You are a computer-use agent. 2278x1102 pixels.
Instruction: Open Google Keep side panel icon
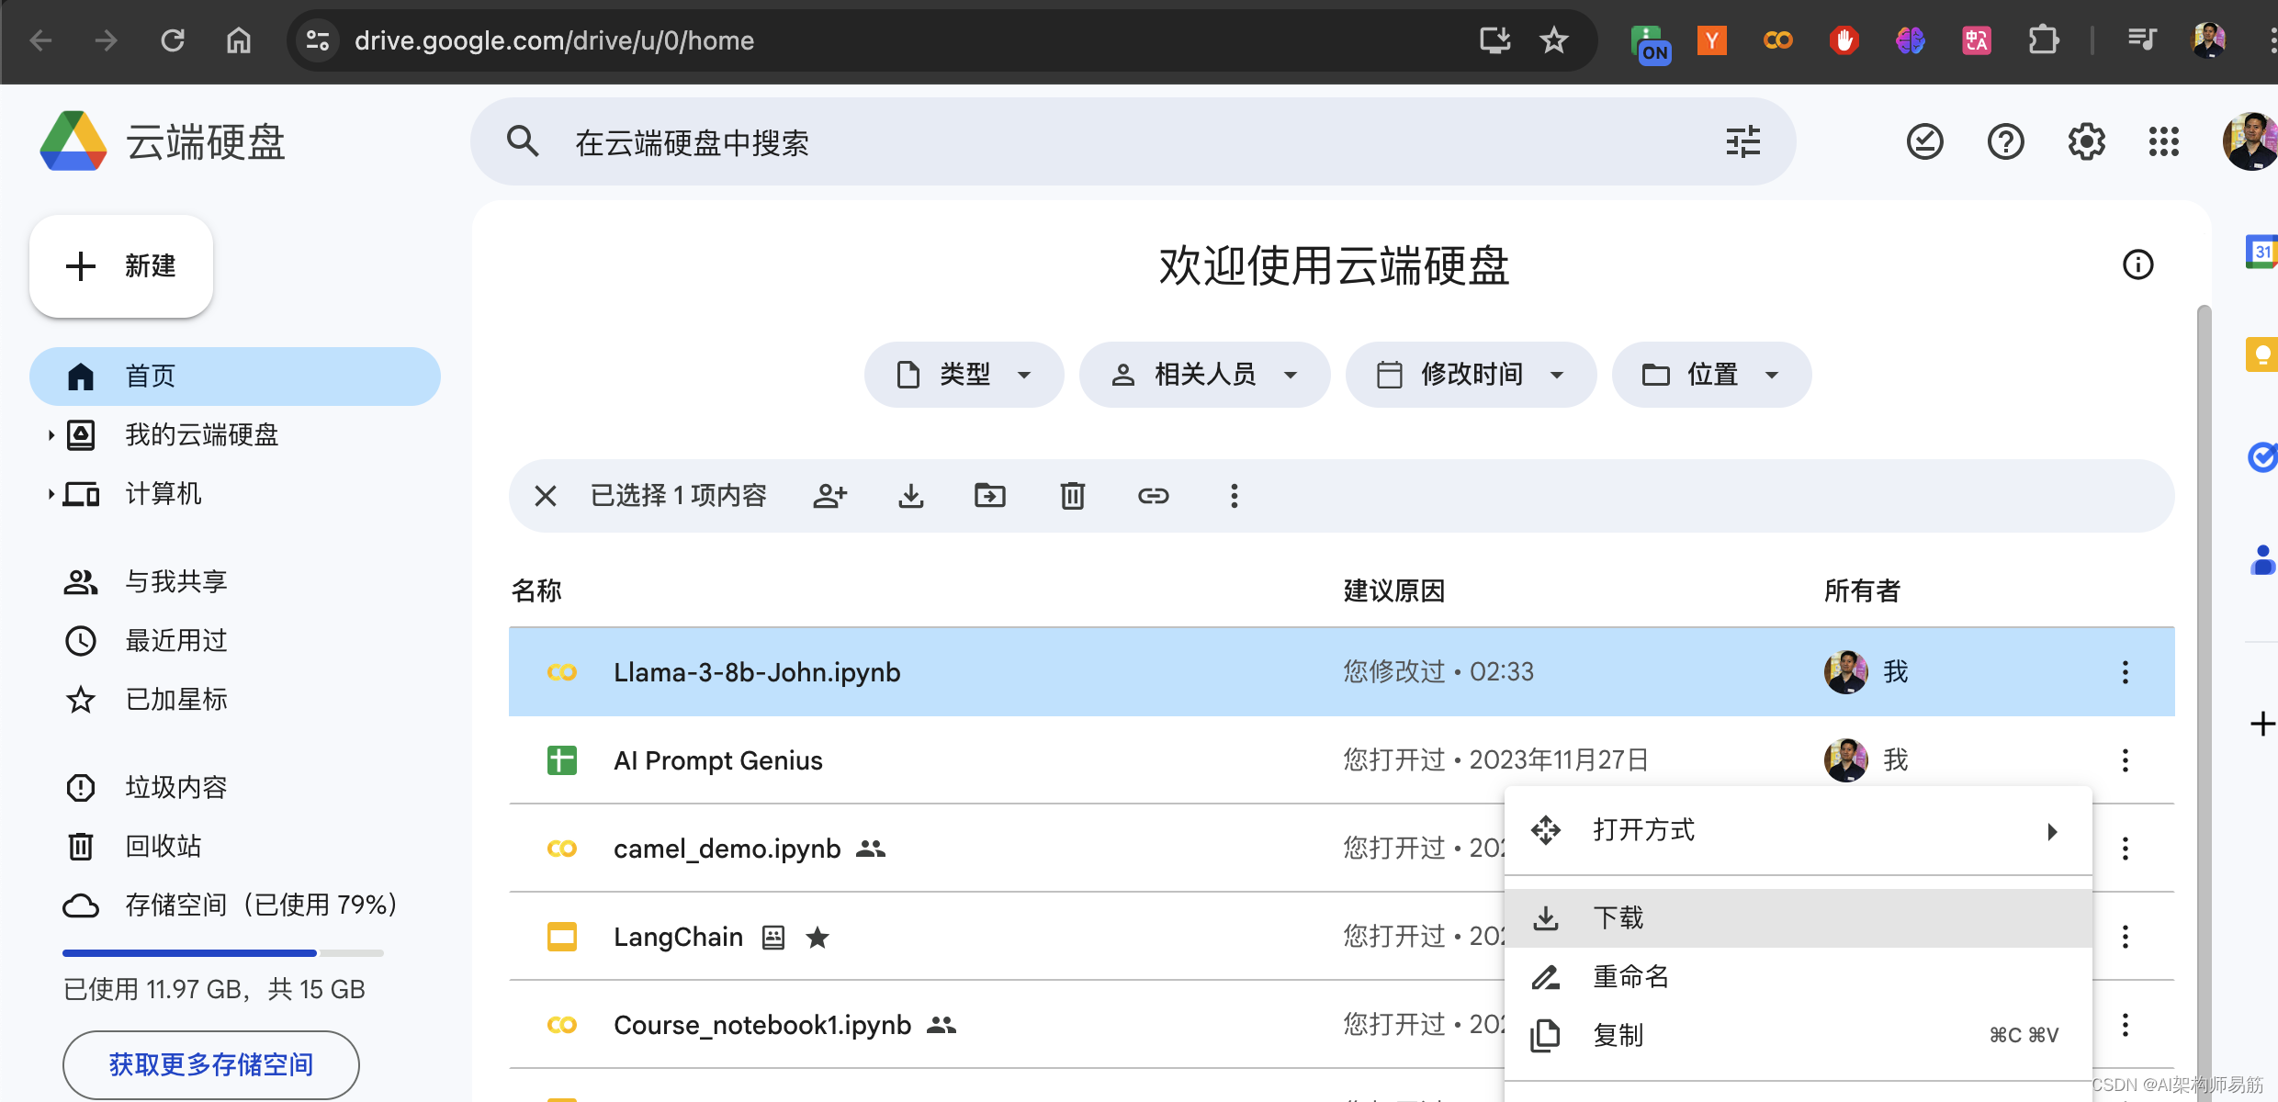(2261, 354)
